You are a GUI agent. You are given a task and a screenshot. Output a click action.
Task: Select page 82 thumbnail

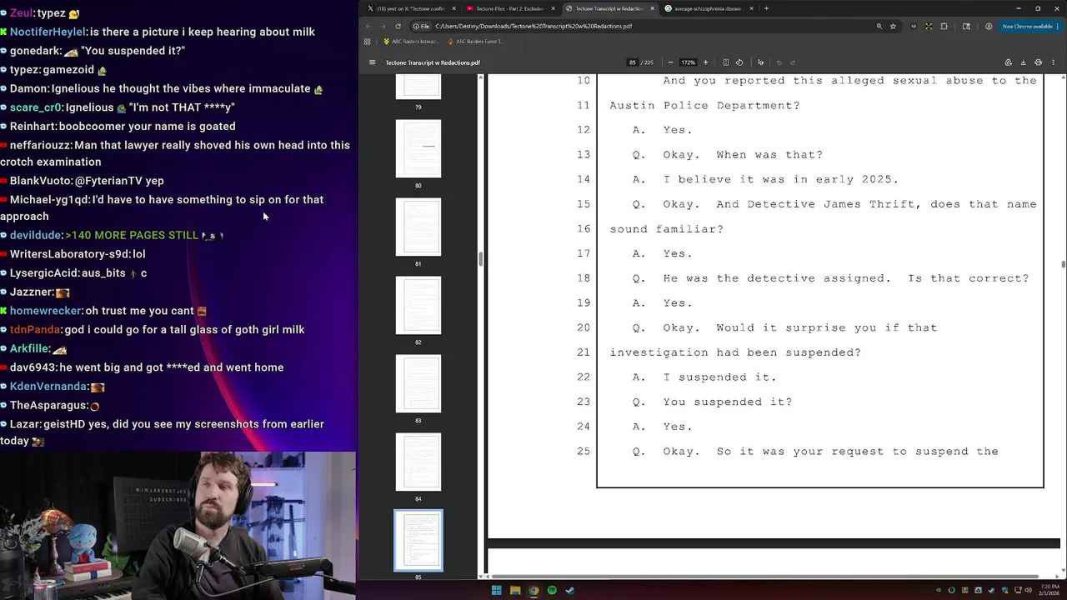point(418,305)
